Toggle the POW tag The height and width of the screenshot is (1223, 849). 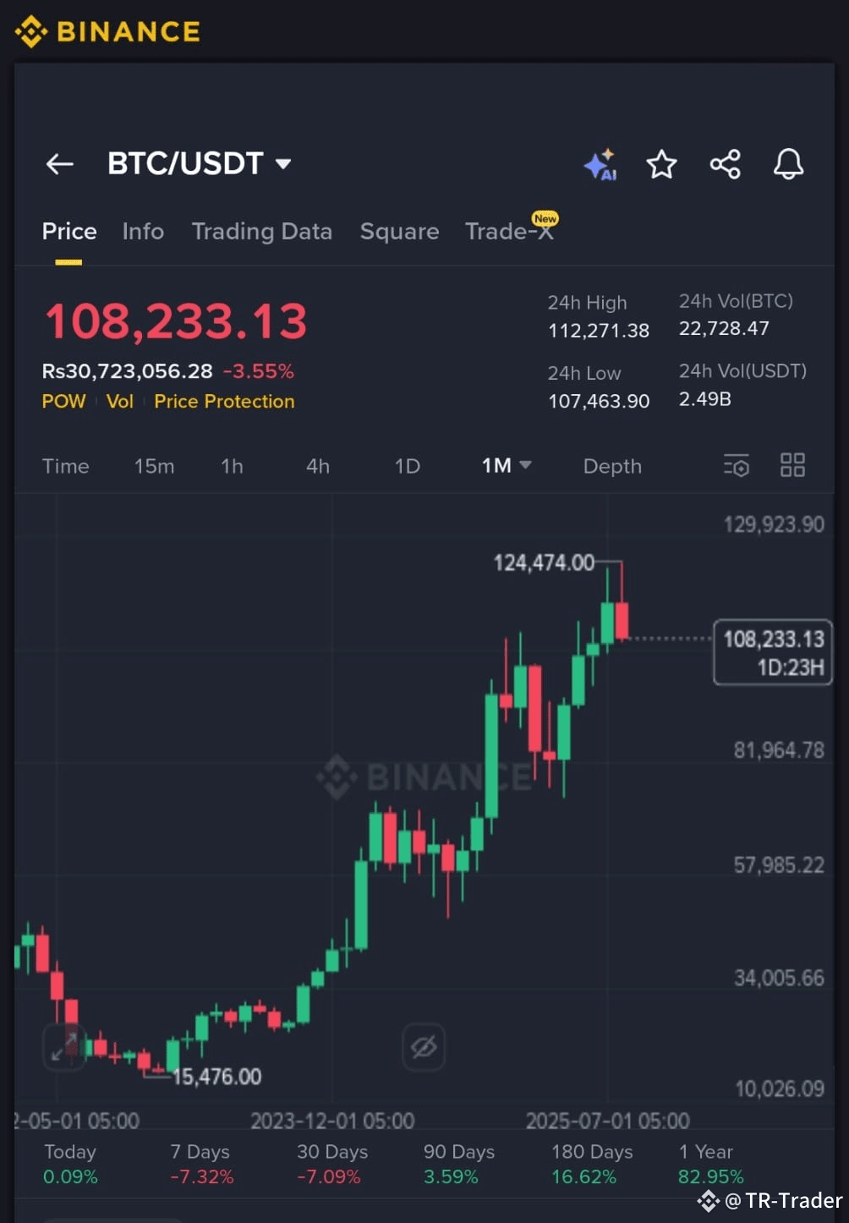pos(64,402)
